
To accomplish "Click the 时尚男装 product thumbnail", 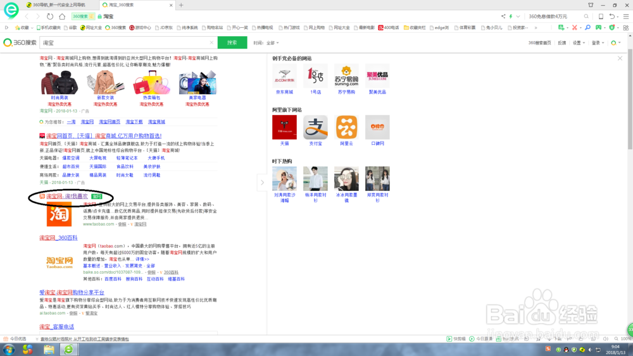I will 60,82.
